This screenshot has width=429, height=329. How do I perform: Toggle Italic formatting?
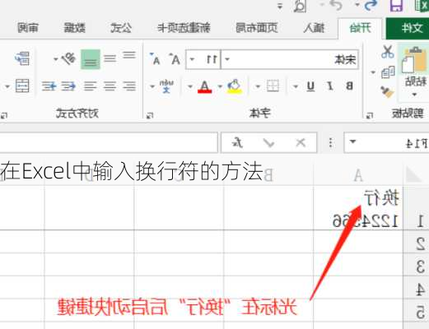[330, 86]
